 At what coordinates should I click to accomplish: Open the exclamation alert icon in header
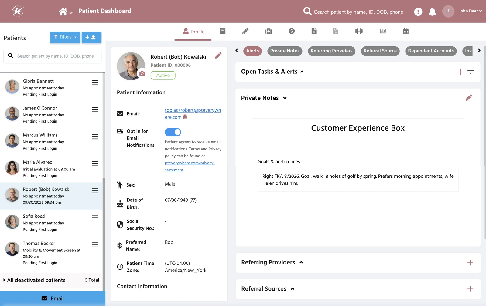pos(418,12)
